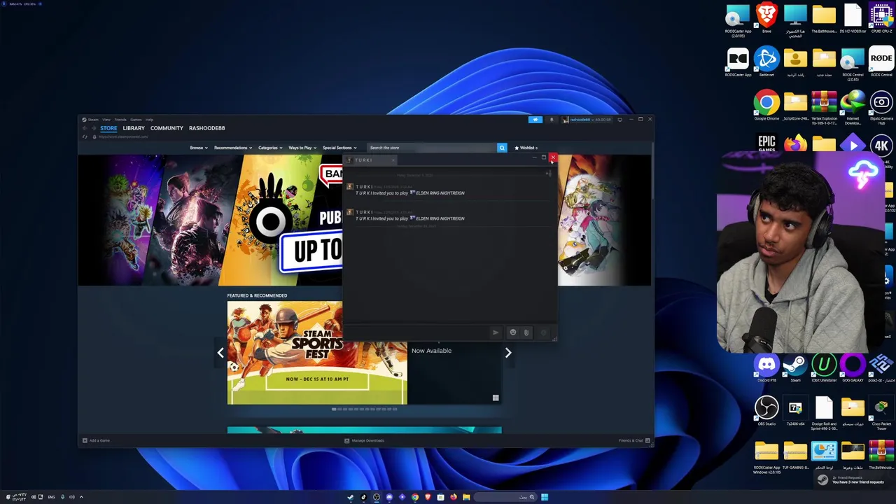
Task: Expand the Recommendations dropdown
Action: tap(233, 148)
